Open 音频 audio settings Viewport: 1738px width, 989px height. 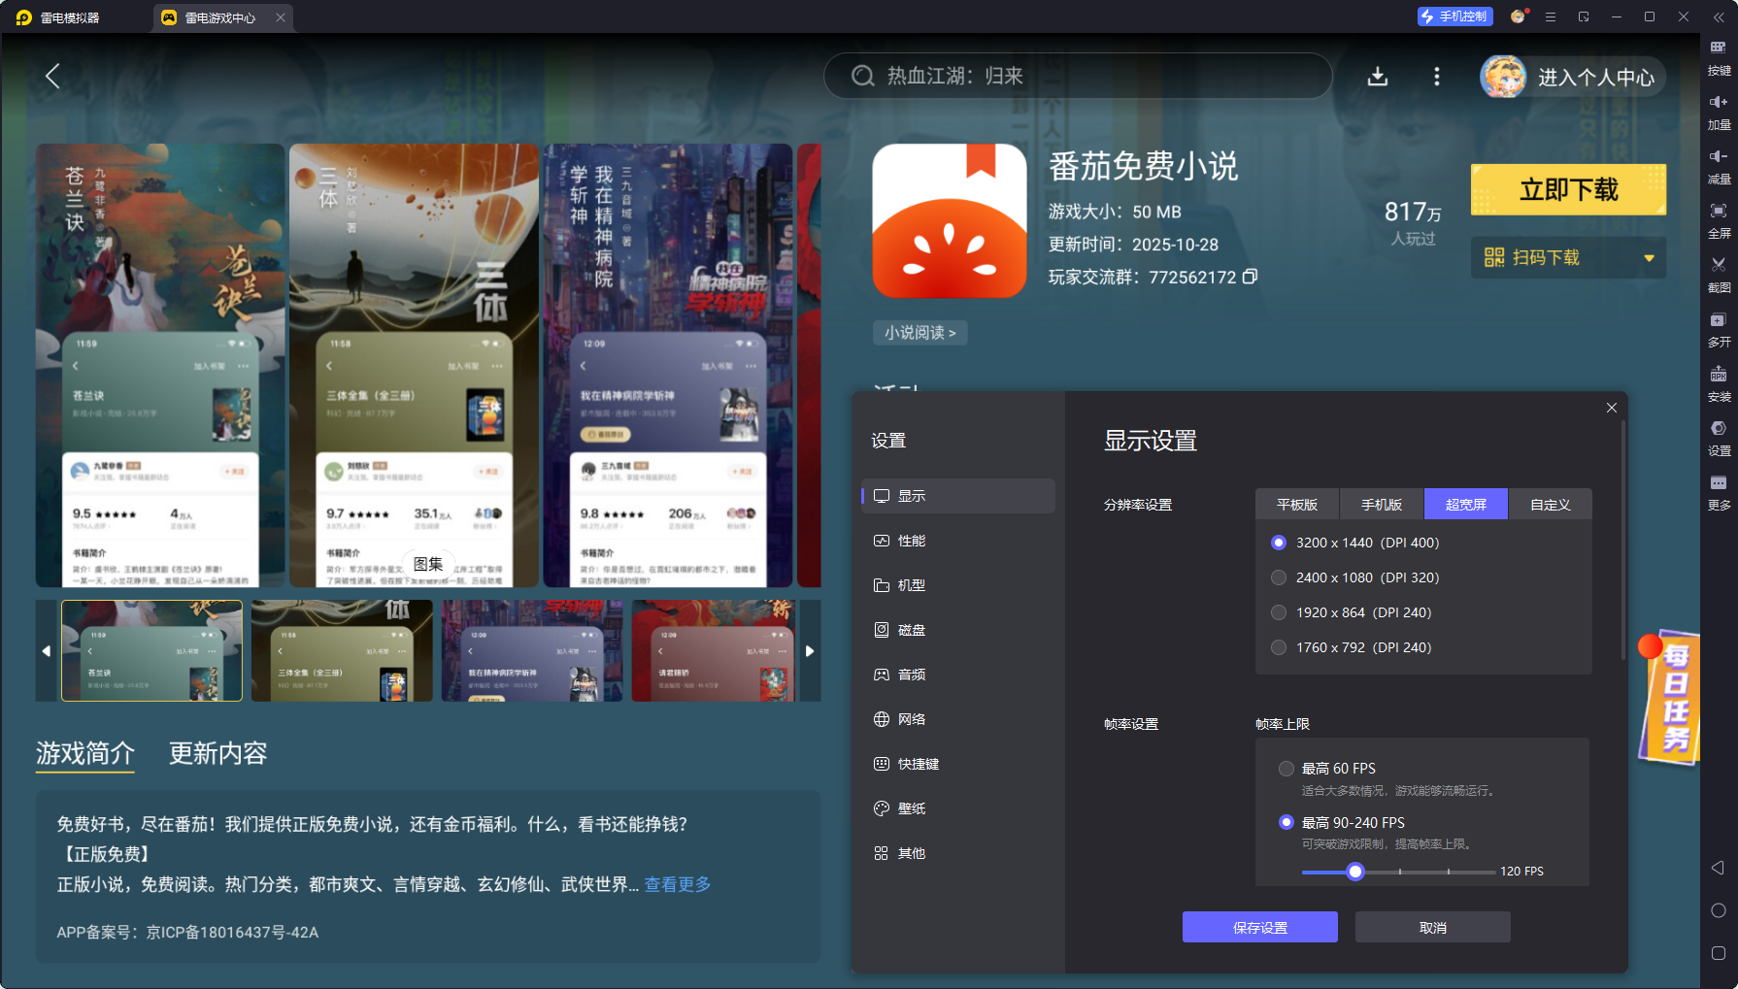(x=913, y=674)
